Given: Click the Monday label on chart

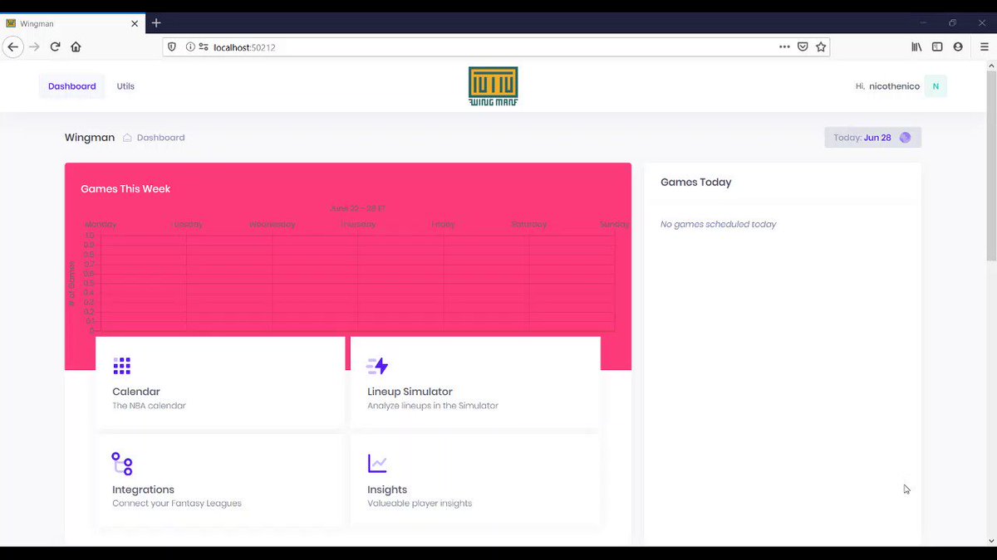Looking at the screenshot, I should tap(101, 225).
